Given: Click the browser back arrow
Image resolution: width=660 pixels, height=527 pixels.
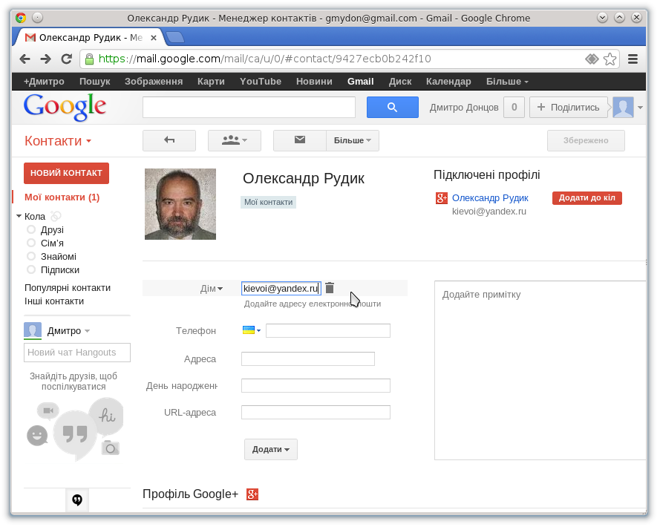Looking at the screenshot, I should pyautogui.click(x=24, y=59).
